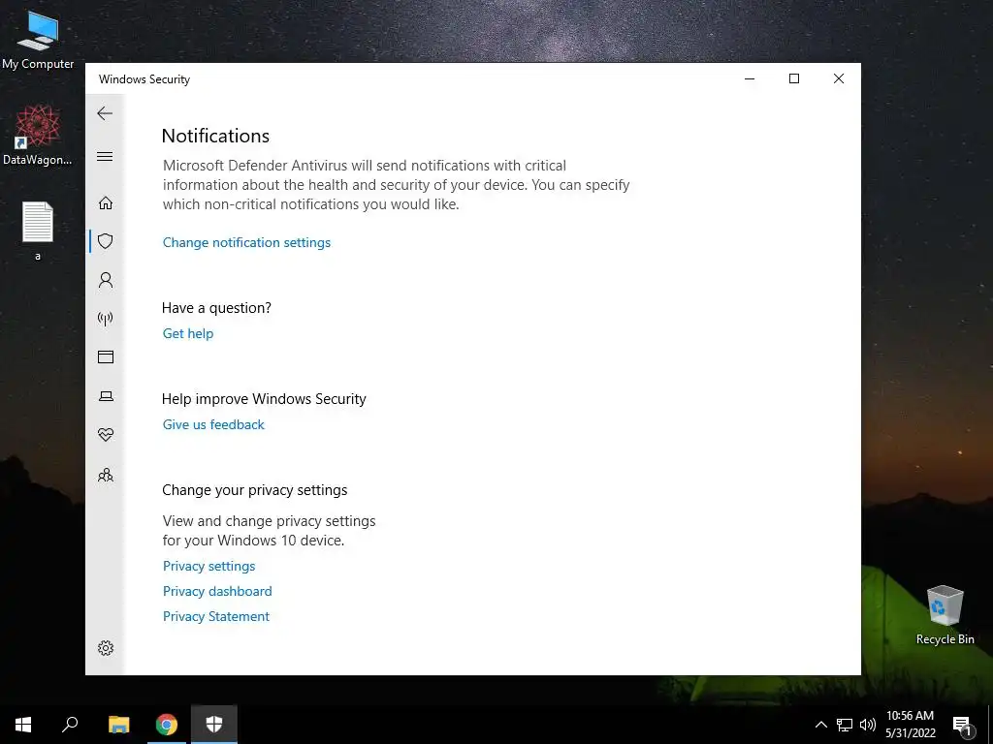Select My Computer desktop icon

(38, 39)
